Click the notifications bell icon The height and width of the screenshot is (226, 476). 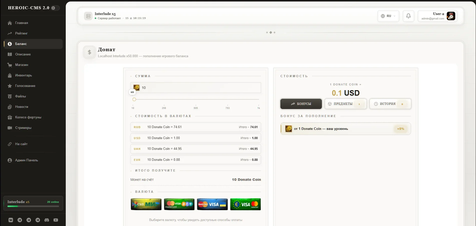408,16
